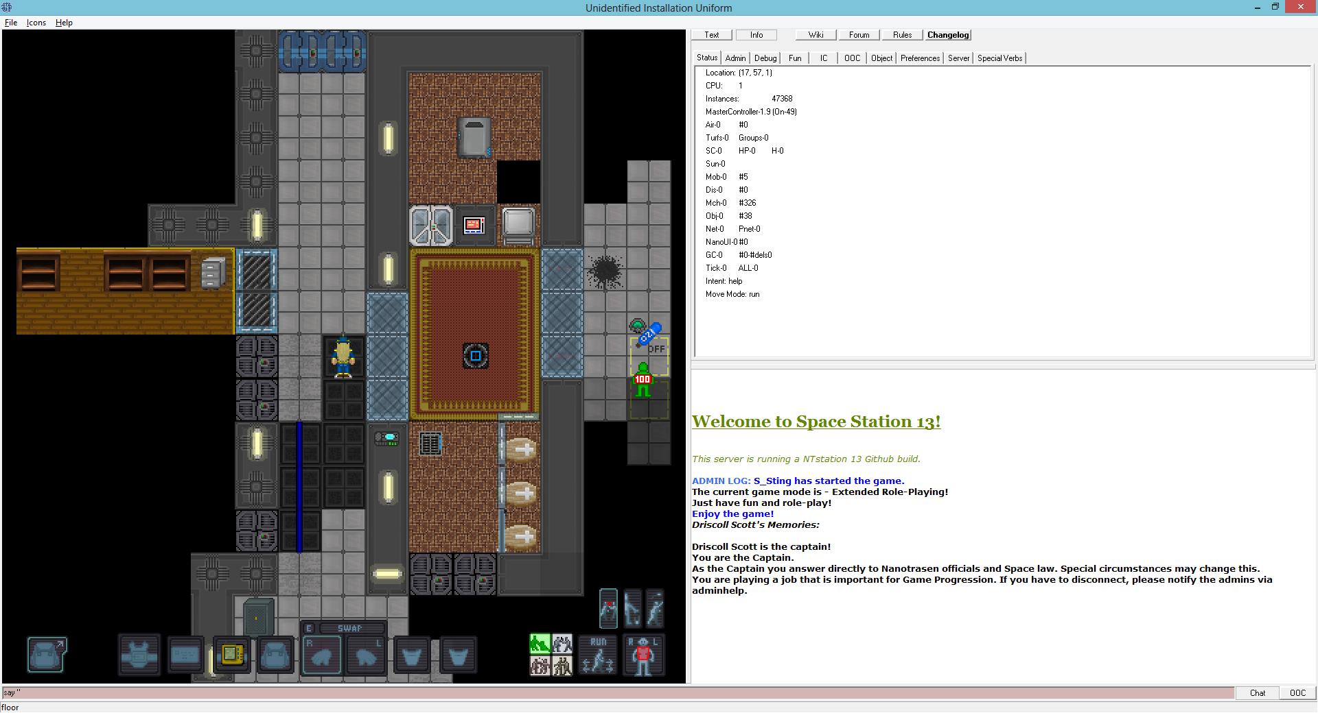Click the body damage zone selector doll
Screen dimensions: 1318x713
643,655
